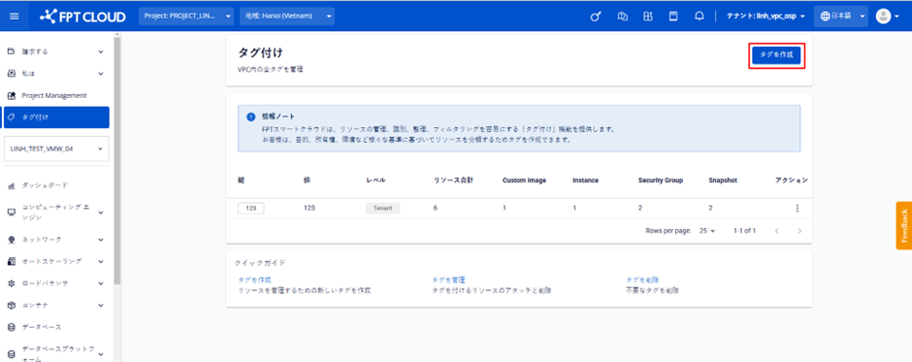The image size is (912, 362).
Task: Click the Project Management sidebar icon
Action: tap(11, 95)
